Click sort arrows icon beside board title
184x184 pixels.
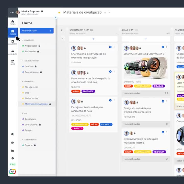105,13
